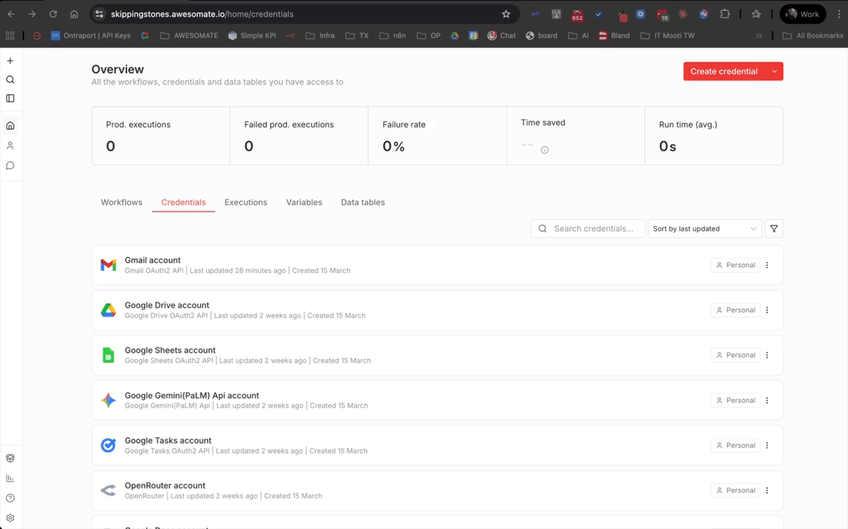
Task: Click the Create credential button
Action: (x=724, y=71)
